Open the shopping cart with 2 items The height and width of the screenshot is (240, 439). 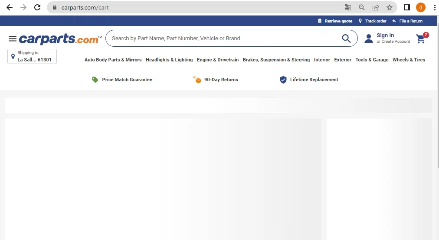(421, 38)
